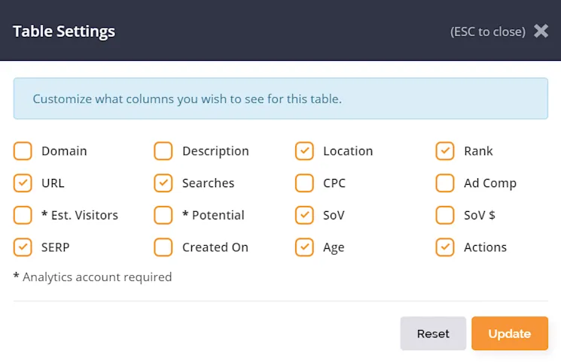Uncheck the Age column checkbox

tap(304, 247)
